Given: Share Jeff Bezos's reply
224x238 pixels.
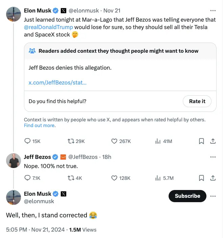Looking at the screenshot, I should click(x=213, y=178).
